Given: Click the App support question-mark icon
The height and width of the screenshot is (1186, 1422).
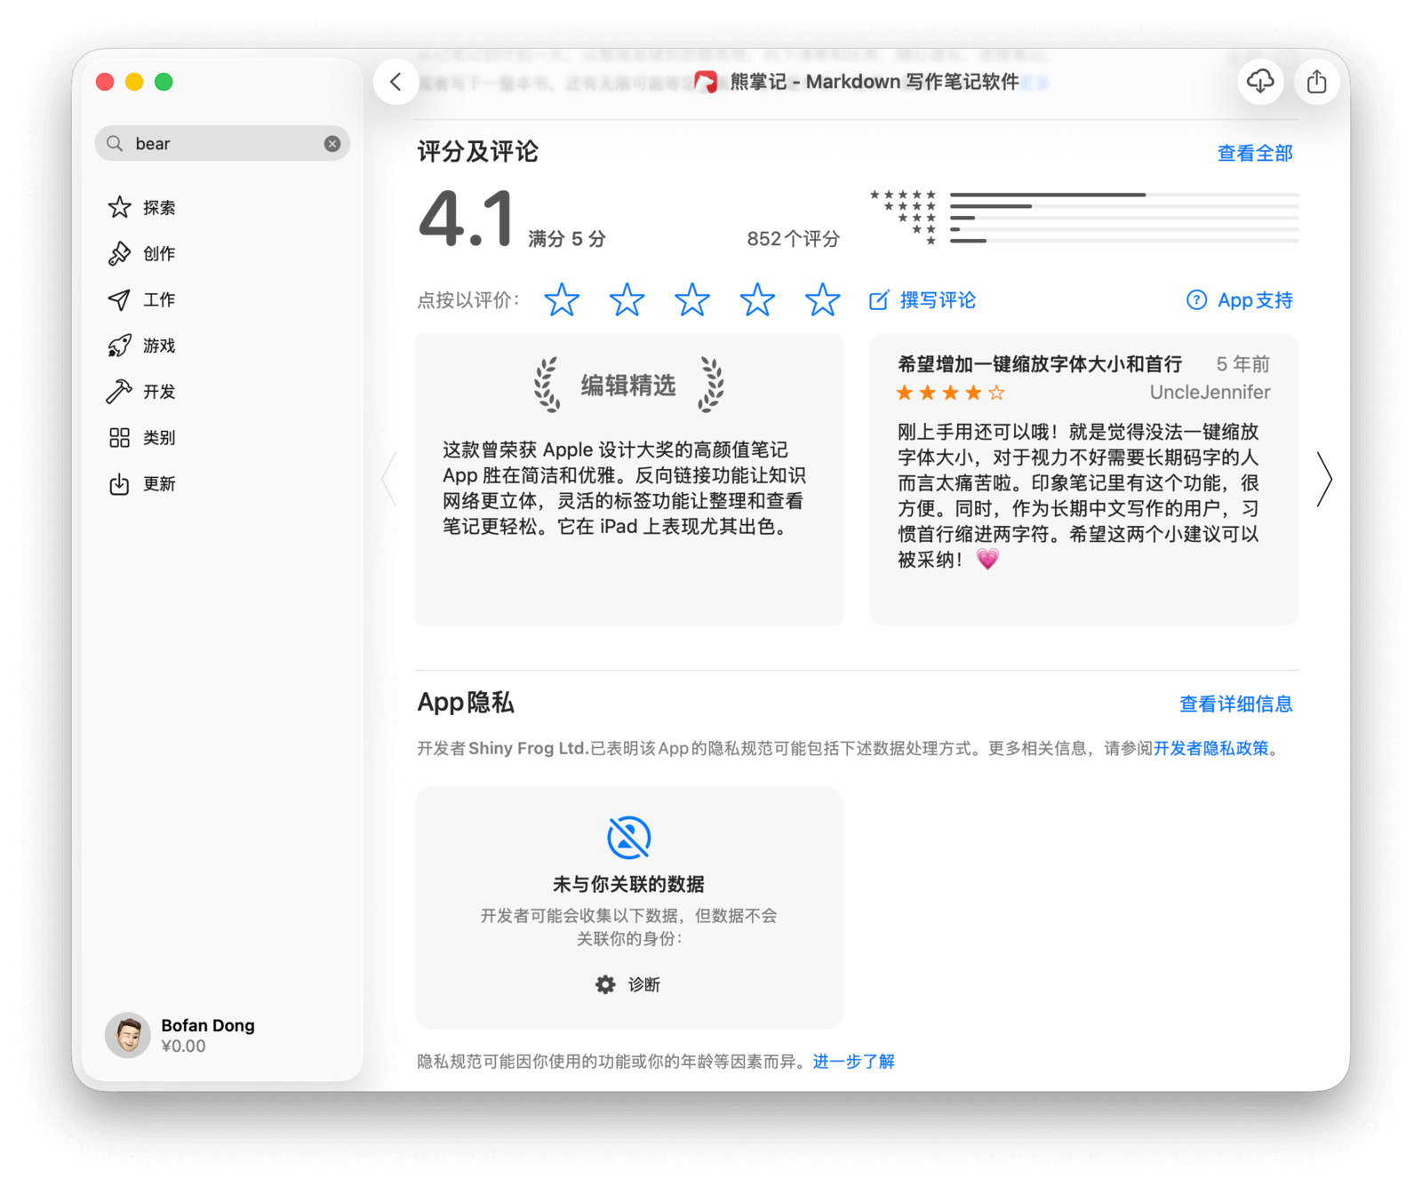Looking at the screenshot, I should tap(1197, 300).
